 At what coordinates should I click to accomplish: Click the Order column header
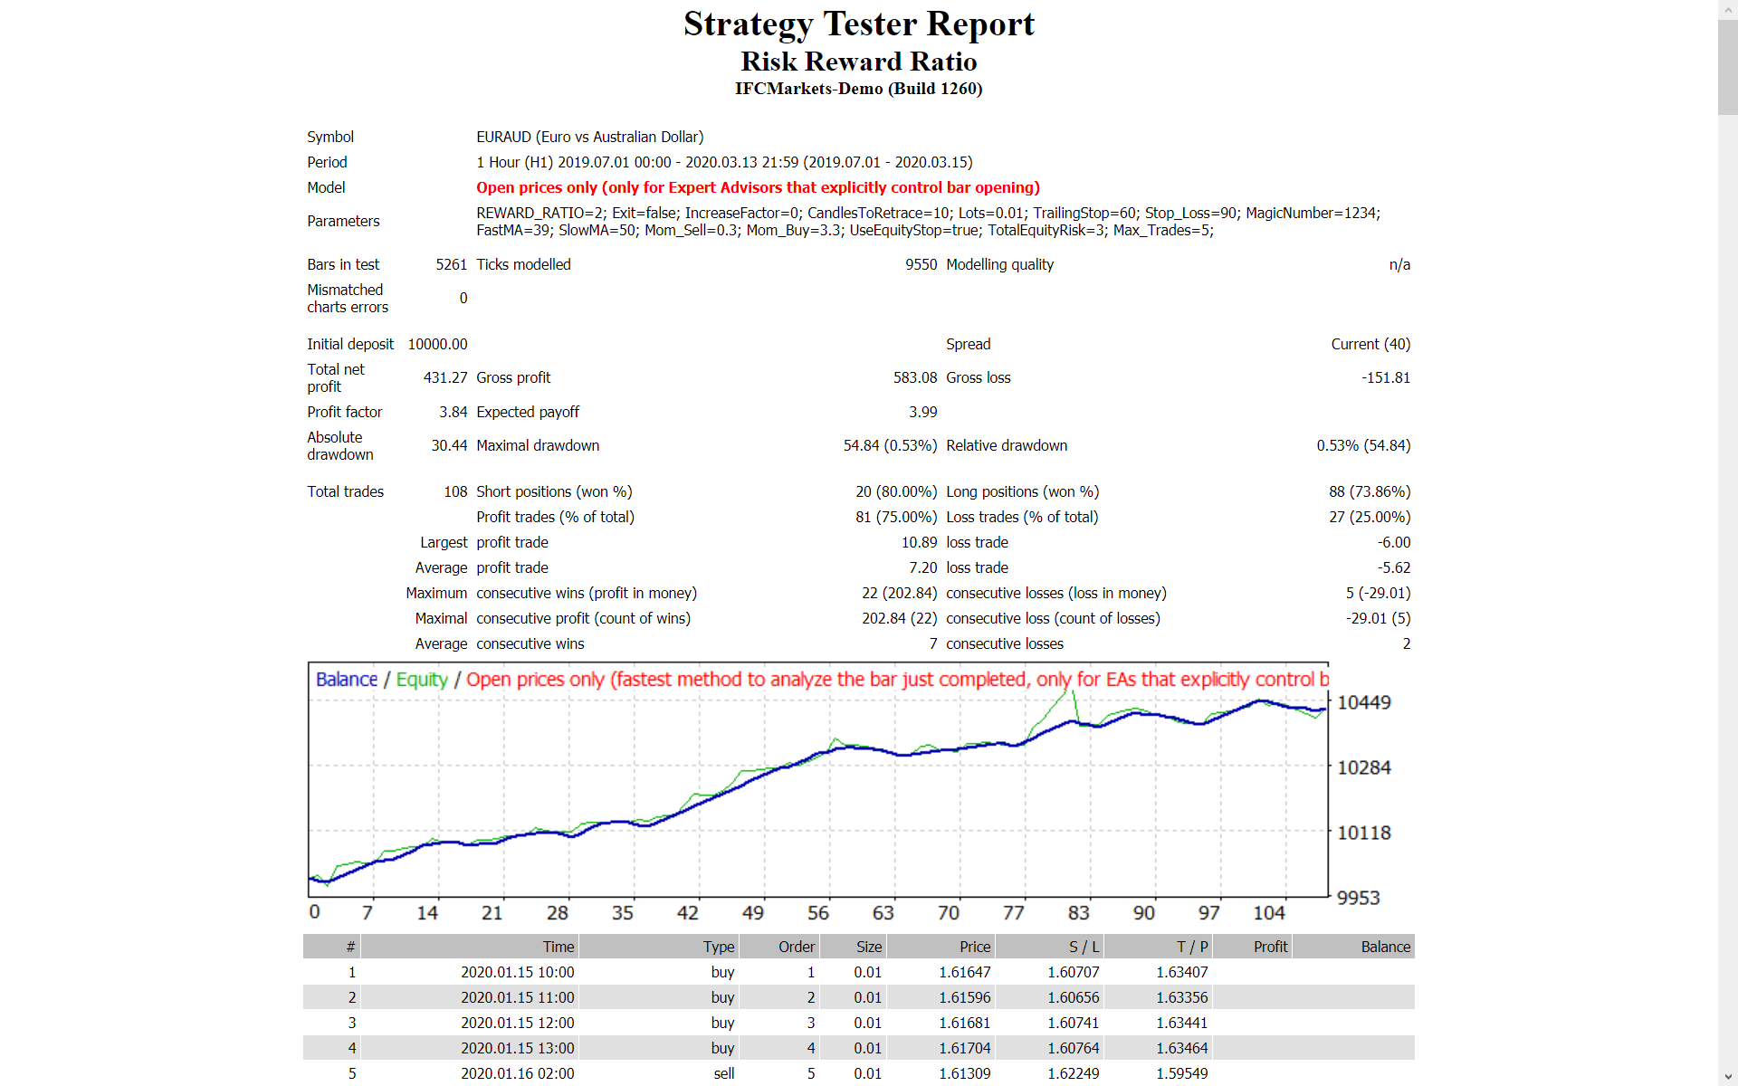(x=796, y=946)
